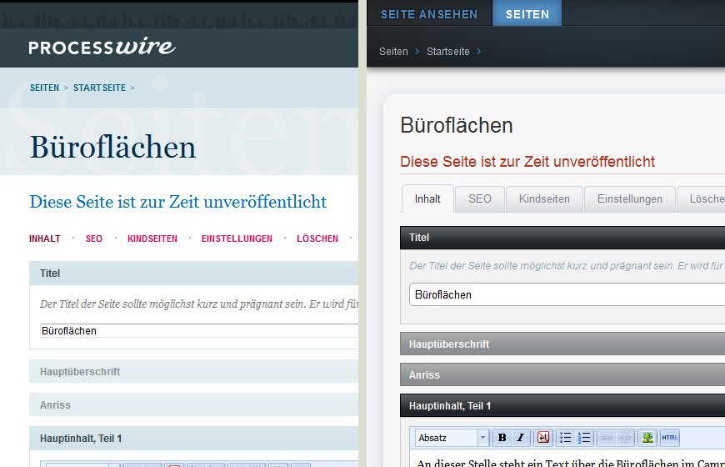Open the Absatz format dropdown
This screenshot has width=725, height=467.
pos(452,438)
